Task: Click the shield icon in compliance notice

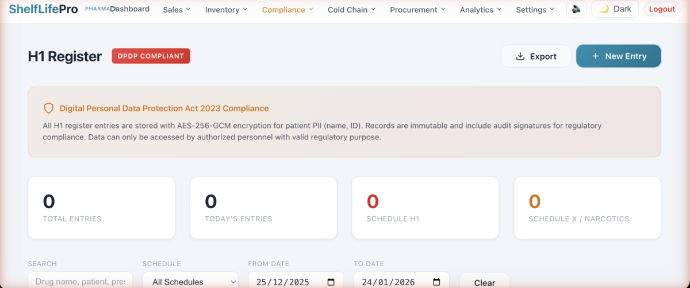Action: click(x=48, y=108)
